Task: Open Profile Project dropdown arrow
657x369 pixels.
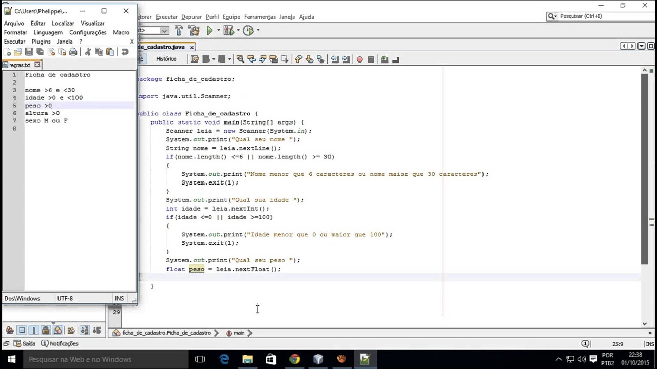Action: coord(257,30)
